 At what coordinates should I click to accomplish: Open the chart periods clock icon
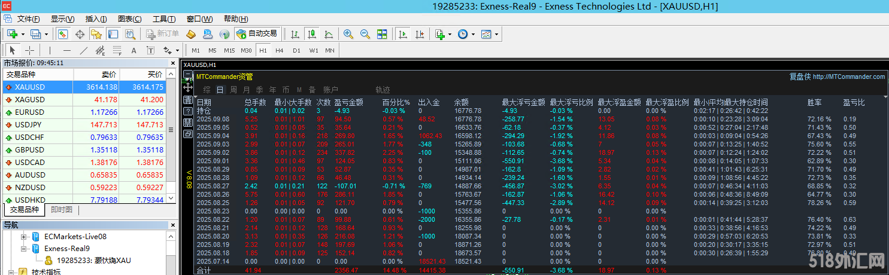tap(463, 34)
